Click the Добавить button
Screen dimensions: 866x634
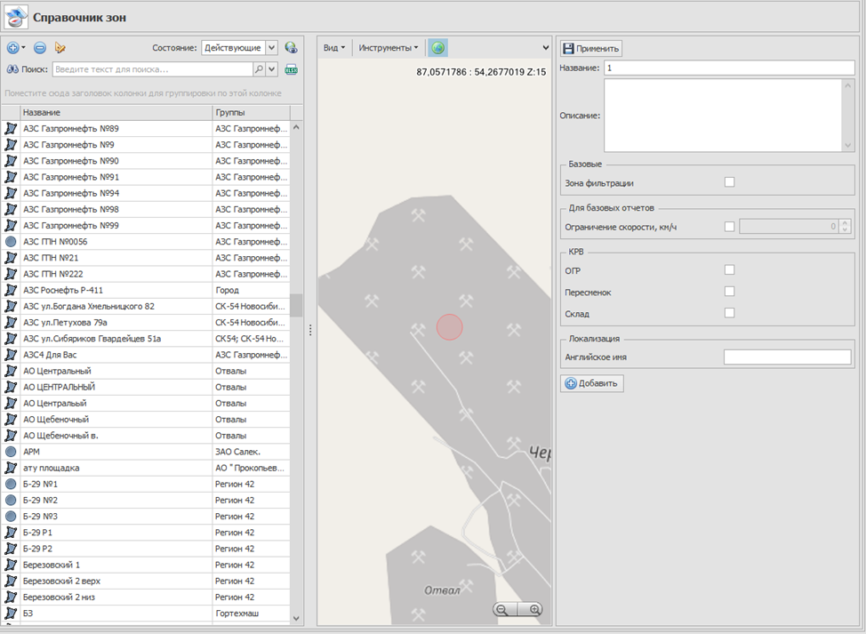click(x=592, y=383)
